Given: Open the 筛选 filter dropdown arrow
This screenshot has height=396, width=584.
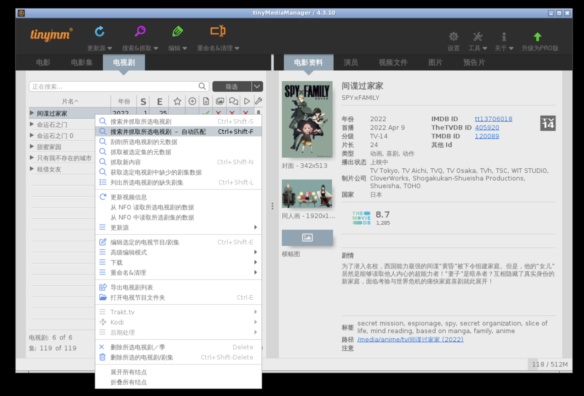Looking at the screenshot, I should pyautogui.click(x=257, y=86).
